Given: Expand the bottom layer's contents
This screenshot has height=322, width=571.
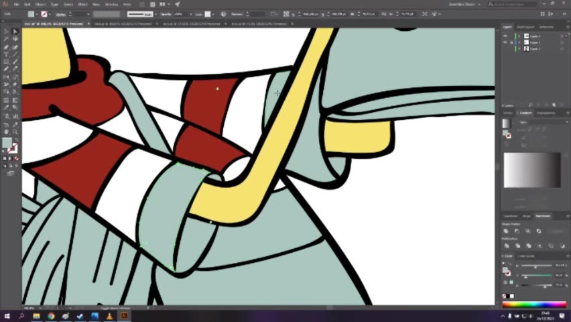Looking at the screenshot, I should coord(519,48).
